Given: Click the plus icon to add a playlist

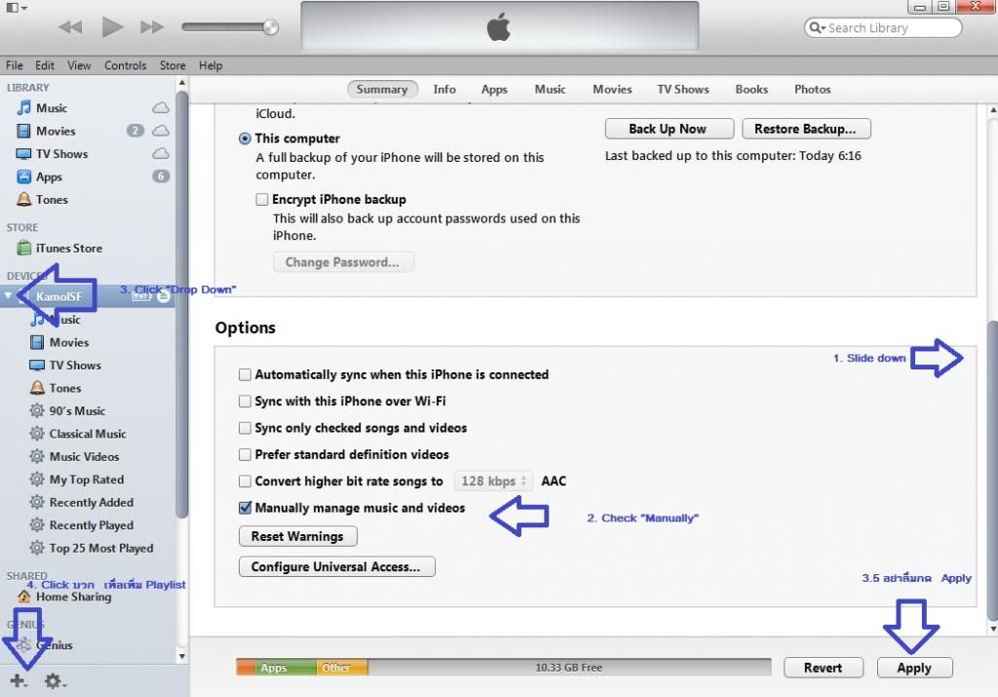Looking at the screenshot, I should pos(18,681).
